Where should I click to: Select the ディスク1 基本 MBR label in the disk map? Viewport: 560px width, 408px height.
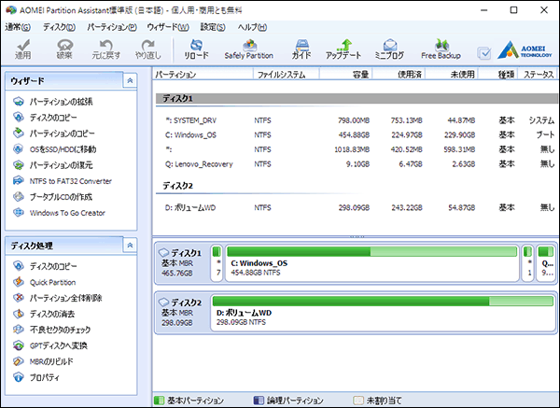pyautogui.click(x=182, y=263)
